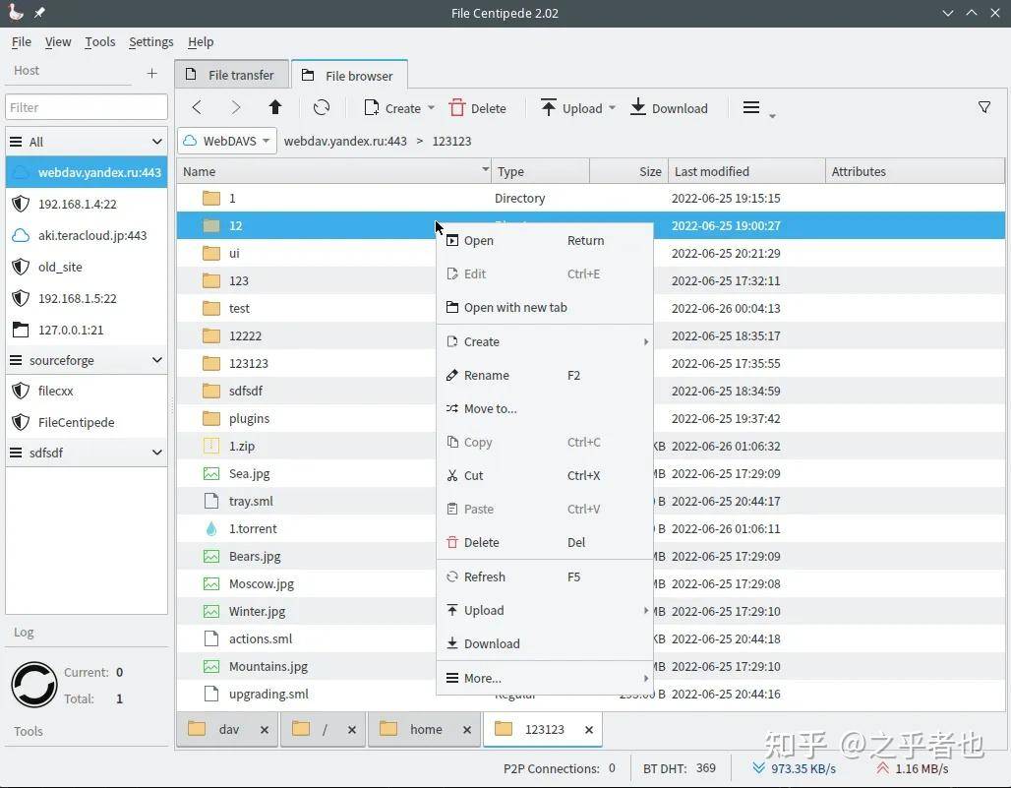Click the pin icon in the title bar
Viewport: 1011px width, 788px height.
coord(39,12)
